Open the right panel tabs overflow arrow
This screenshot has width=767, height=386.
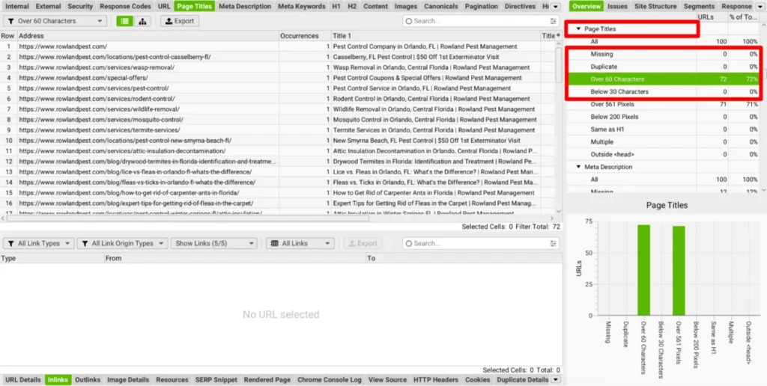point(760,7)
